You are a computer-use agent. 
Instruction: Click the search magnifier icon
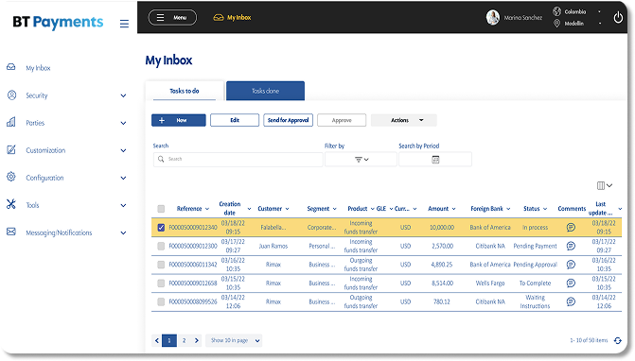tap(161, 159)
